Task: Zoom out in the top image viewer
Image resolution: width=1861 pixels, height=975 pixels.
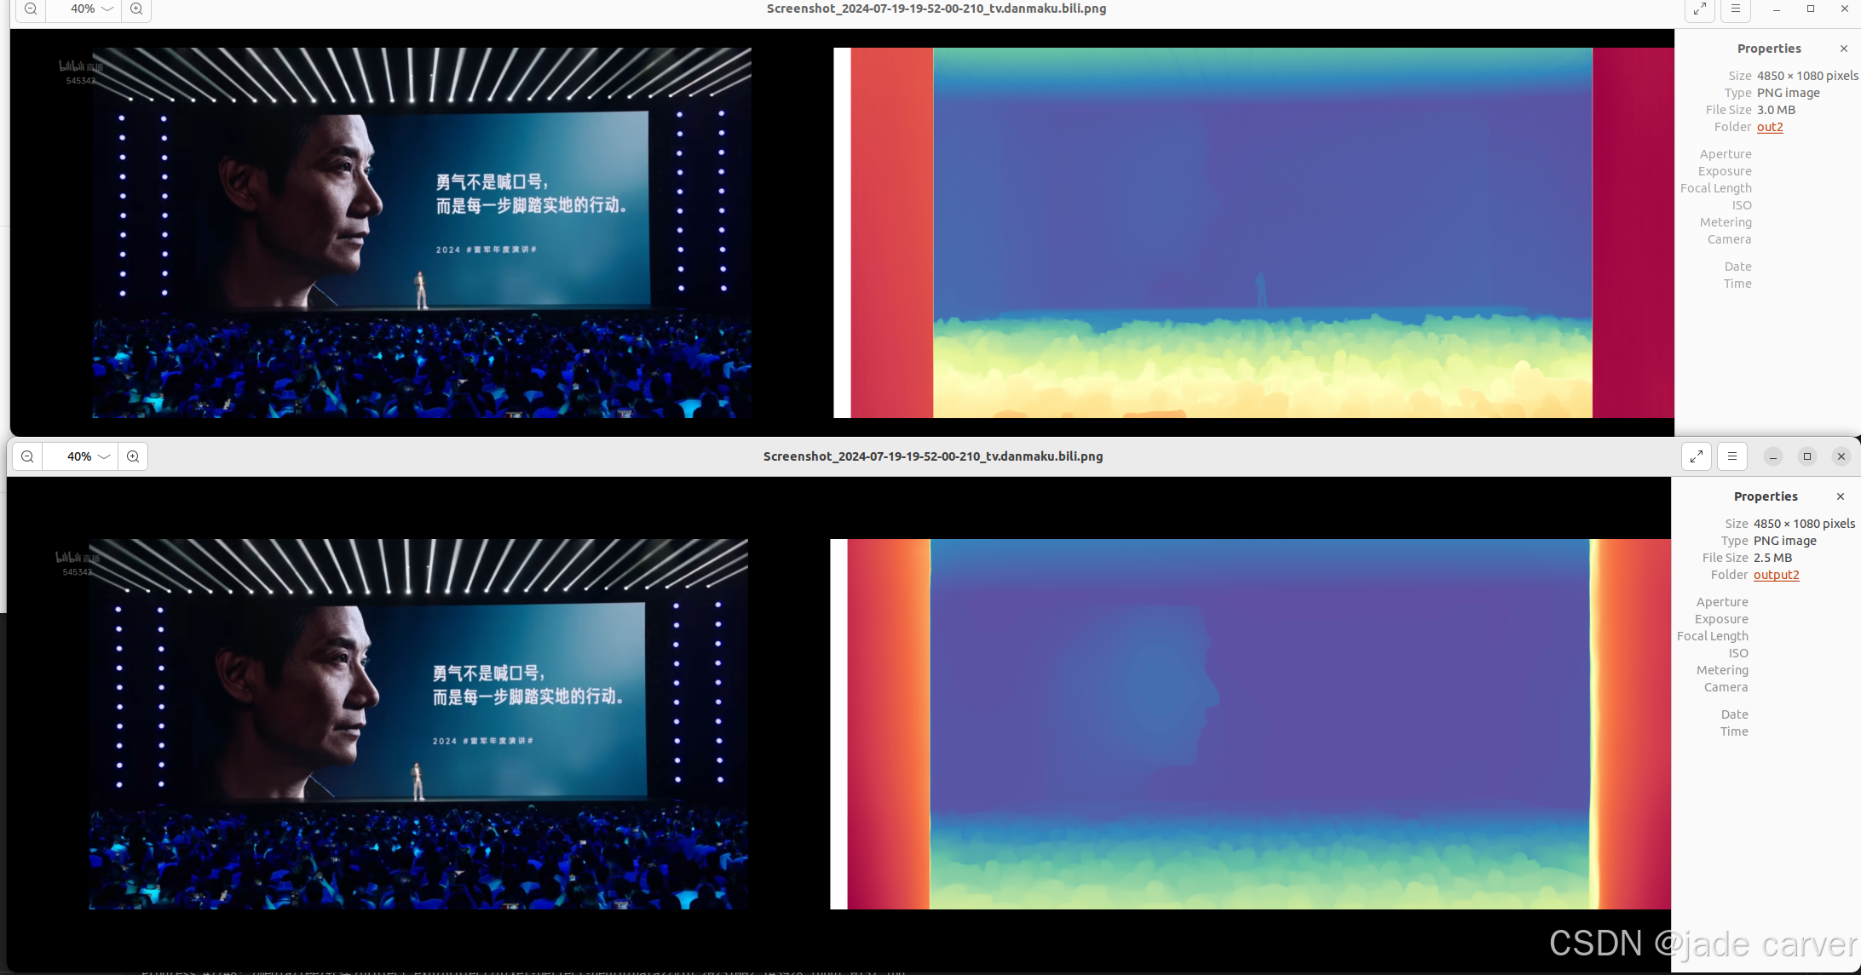Action: tap(31, 9)
